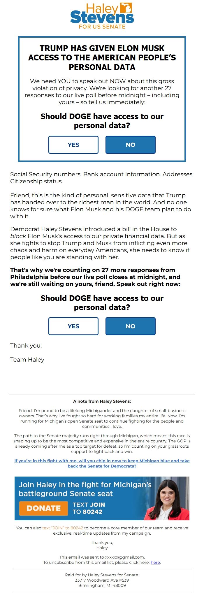Hit the orange DONATE button
This screenshot has width=204, height=600.
tap(43, 508)
